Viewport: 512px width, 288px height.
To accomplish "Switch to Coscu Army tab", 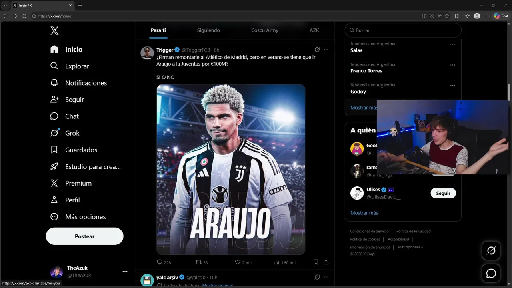I will point(265,30).
